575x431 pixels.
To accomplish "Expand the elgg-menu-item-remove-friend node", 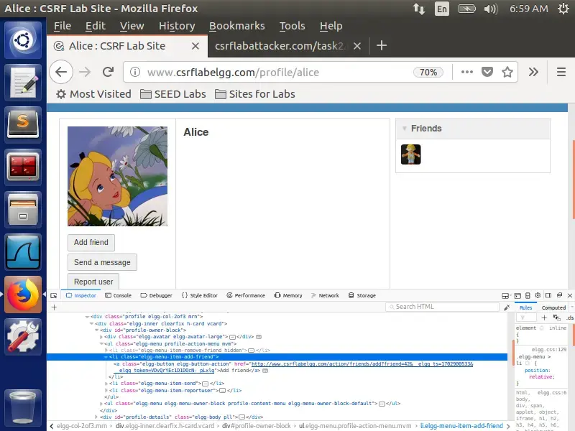I will click(106, 351).
